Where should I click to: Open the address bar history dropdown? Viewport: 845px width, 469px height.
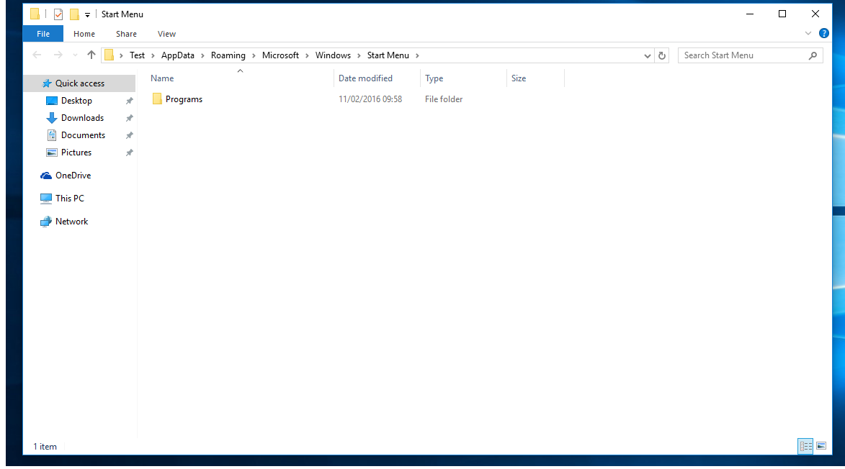647,55
